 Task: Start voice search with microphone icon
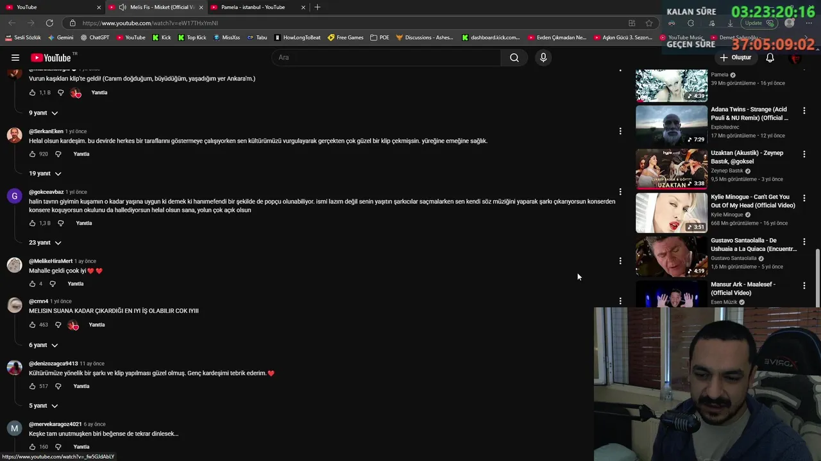(x=543, y=58)
